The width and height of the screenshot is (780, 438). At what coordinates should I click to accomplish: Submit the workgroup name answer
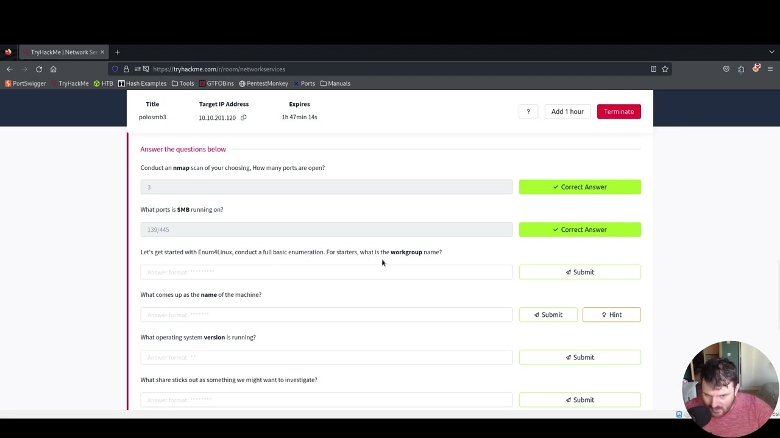580,272
